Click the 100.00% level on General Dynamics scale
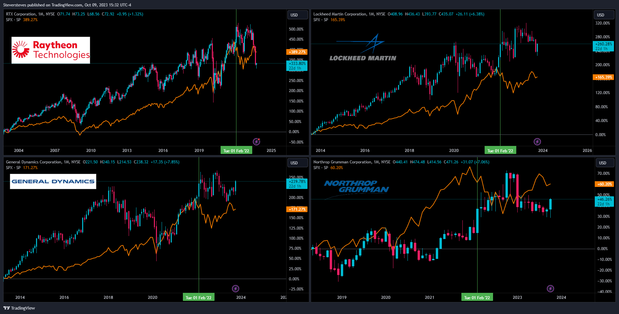Viewport: 619px width, 314px height. (x=296, y=238)
